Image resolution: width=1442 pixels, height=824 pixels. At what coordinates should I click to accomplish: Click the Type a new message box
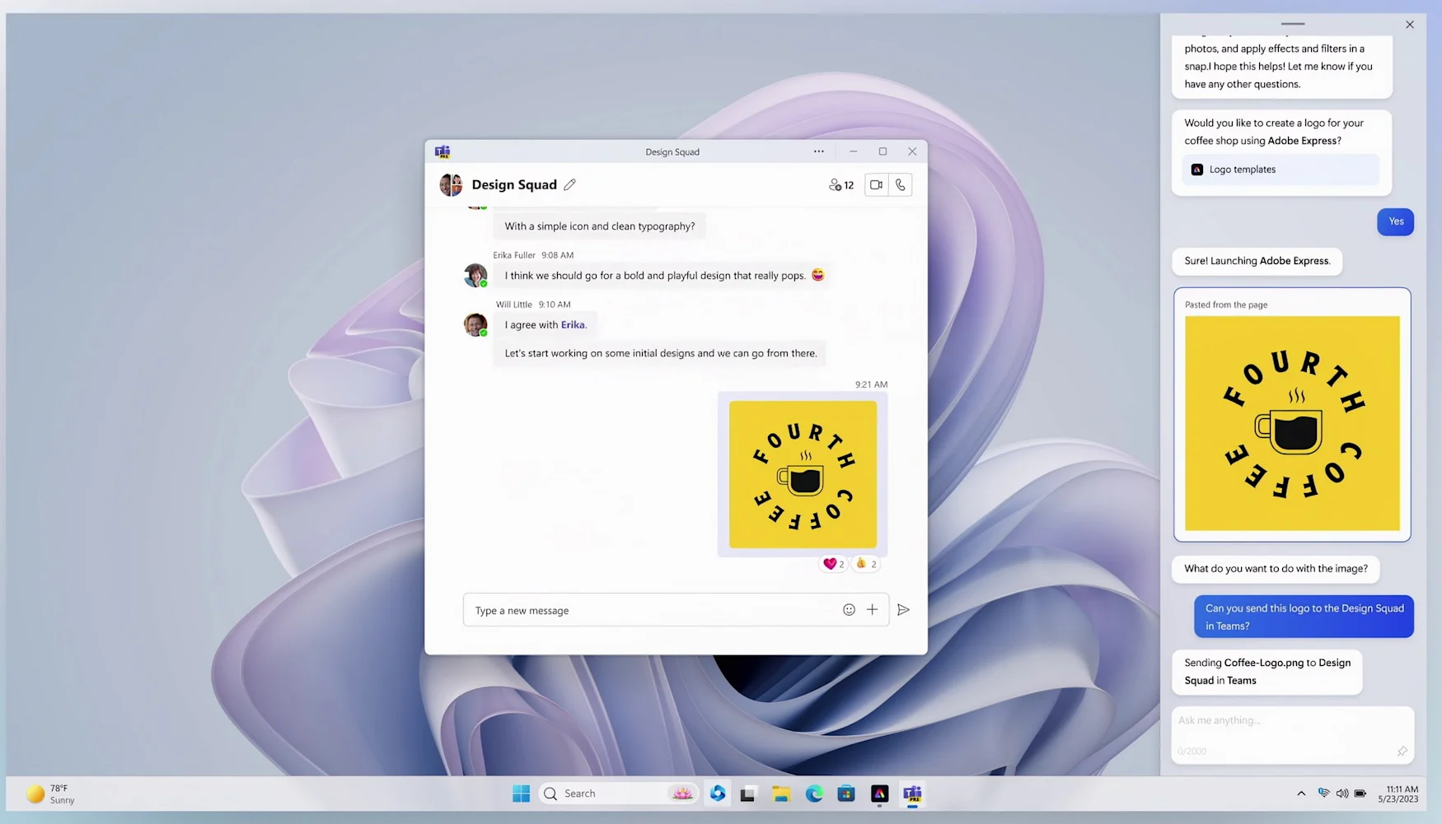(651, 611)
